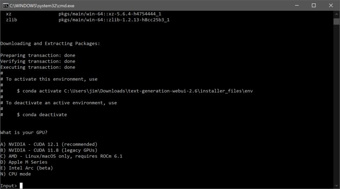Click the NVIDIA CUDA 12.1 (recommended) option
Viewport: 340px width, 189px height.
click(49, 144)
